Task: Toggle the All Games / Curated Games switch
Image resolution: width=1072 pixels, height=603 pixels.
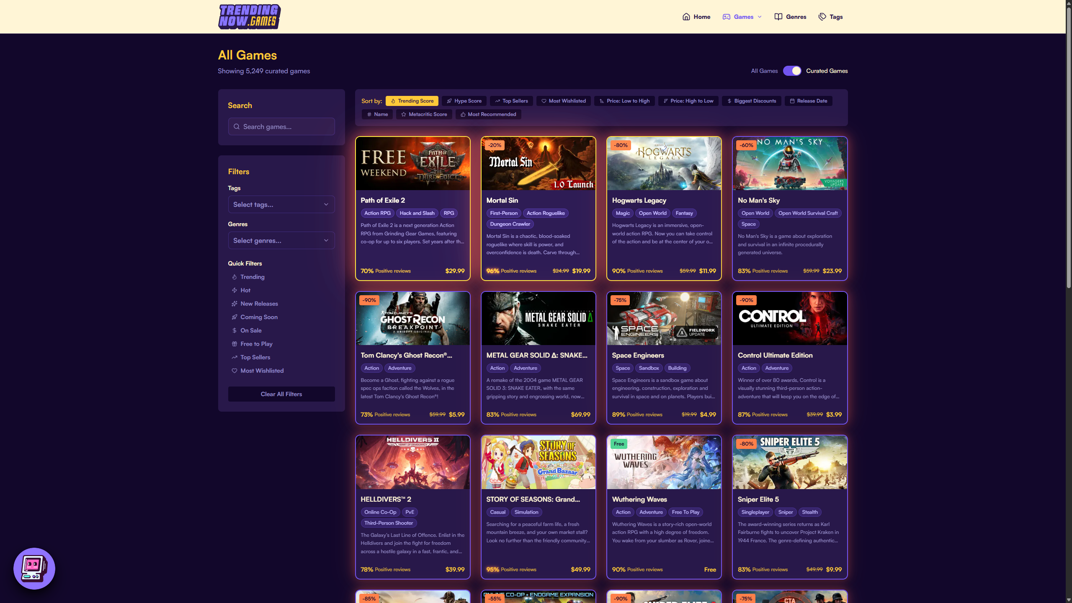Action: [x=792, y=71]
